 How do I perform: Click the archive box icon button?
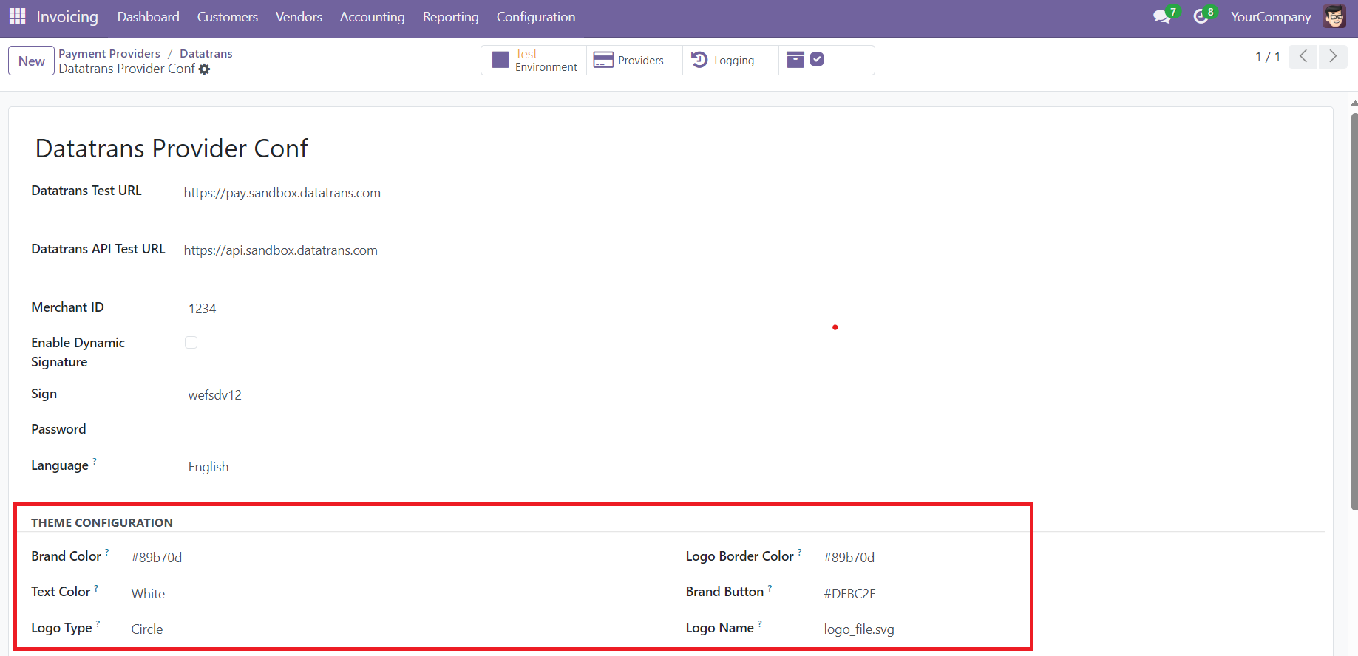(x=795, y=60)
